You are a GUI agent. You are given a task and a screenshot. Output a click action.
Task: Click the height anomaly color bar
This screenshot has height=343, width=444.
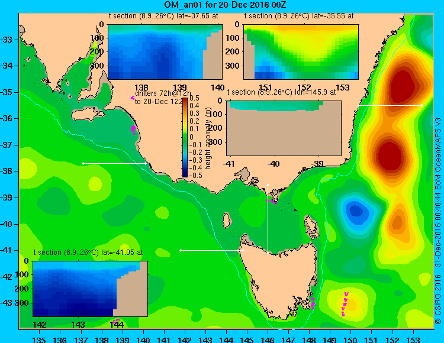(x=185, y=137)
